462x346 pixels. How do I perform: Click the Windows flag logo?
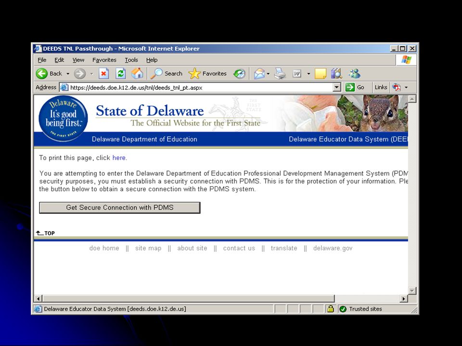pos(406,60)
